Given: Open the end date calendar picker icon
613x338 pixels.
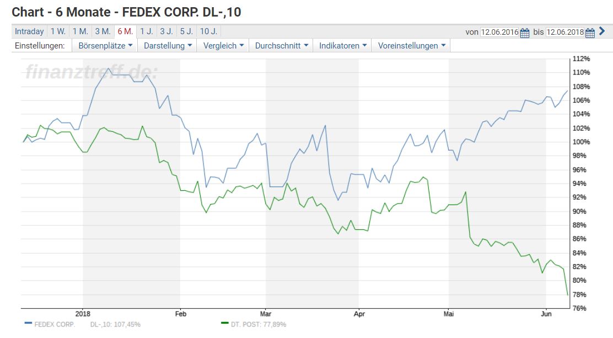Looking at the screenshot, I should pos(590,33).
